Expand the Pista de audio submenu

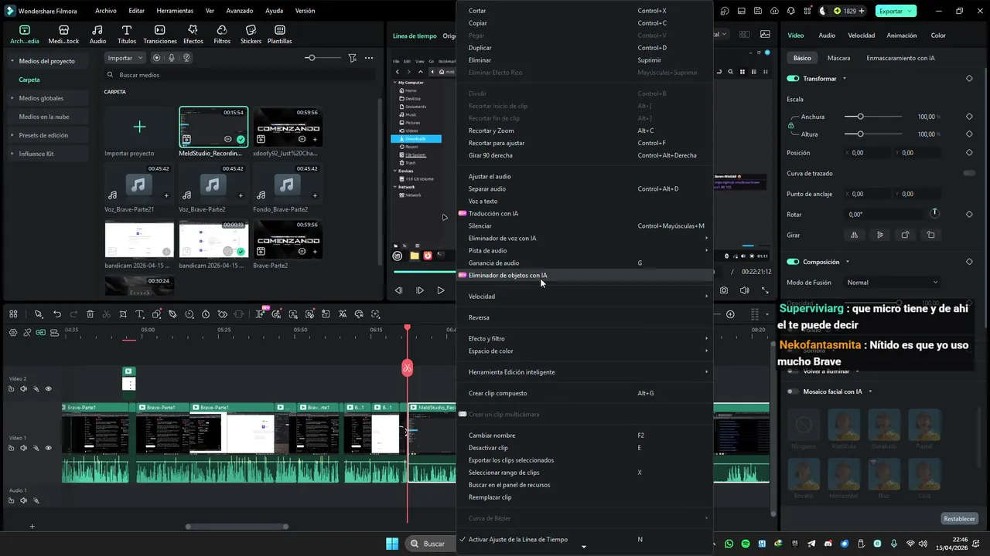(585, 250)
